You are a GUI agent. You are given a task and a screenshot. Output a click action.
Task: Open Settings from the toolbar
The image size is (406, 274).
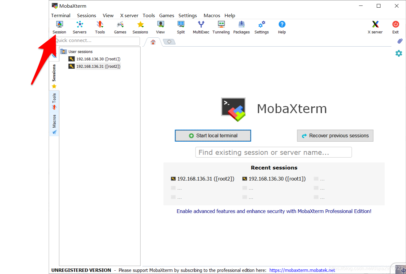262,27
